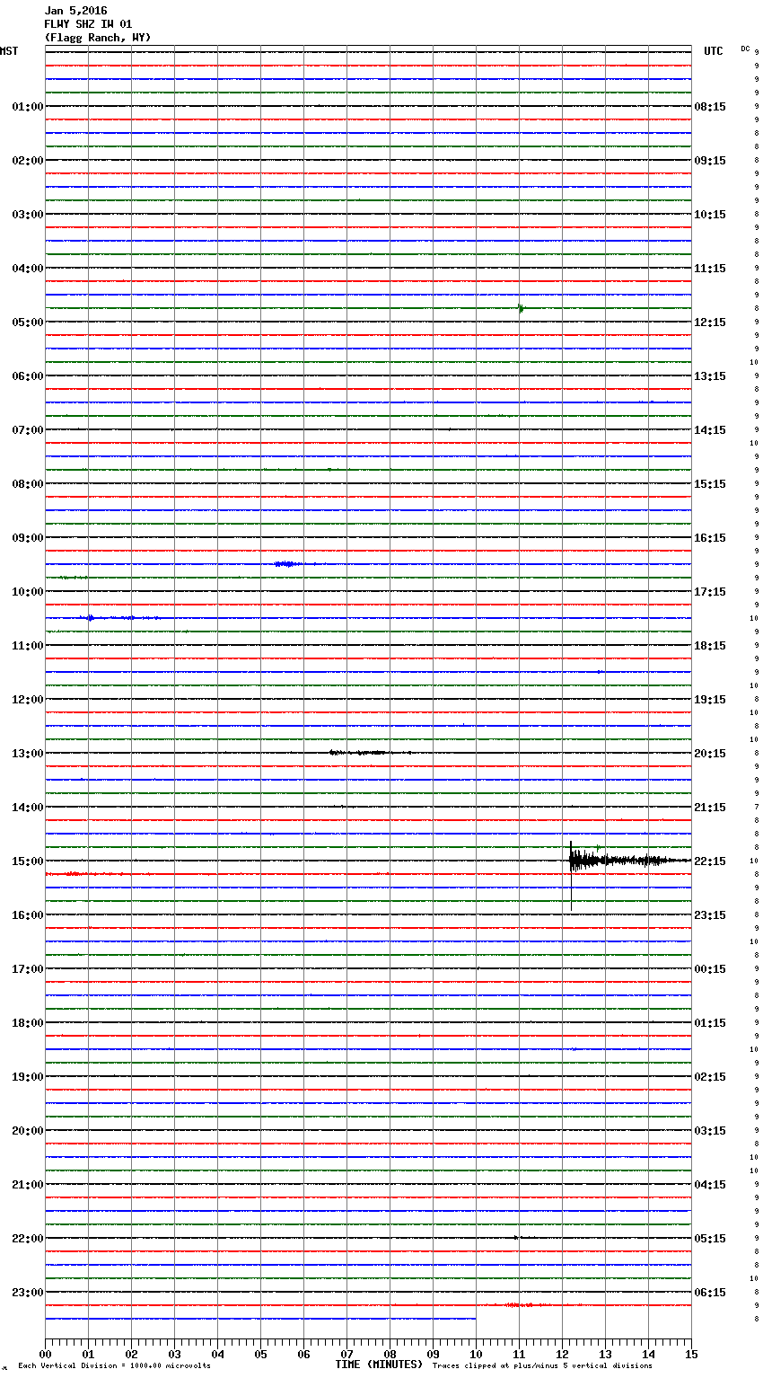Screen dimensions: 763x1378
Task: Select the 01:00 MST time label
Action: pos(28,107)
